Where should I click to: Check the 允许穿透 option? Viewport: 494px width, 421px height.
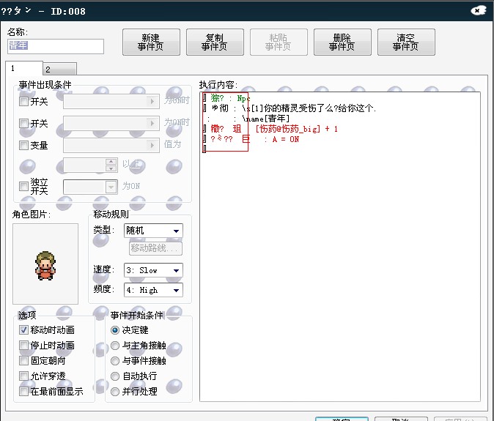[23, 376]
